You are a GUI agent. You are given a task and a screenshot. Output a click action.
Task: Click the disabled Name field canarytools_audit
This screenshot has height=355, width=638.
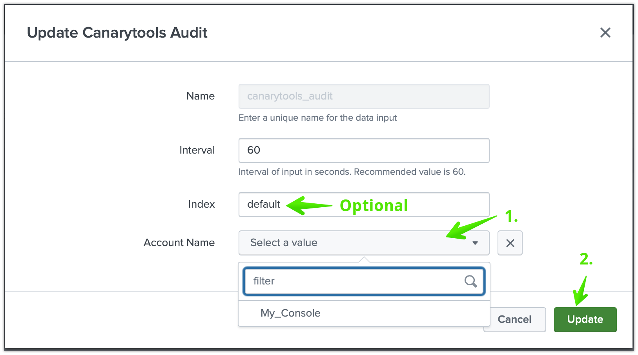(x=364, y=96)
